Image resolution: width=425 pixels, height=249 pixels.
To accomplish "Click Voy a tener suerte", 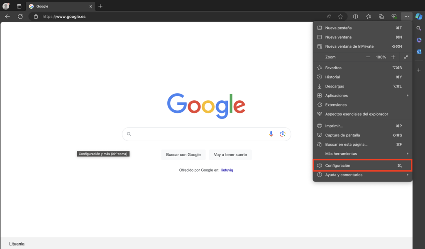I will 230,155.
